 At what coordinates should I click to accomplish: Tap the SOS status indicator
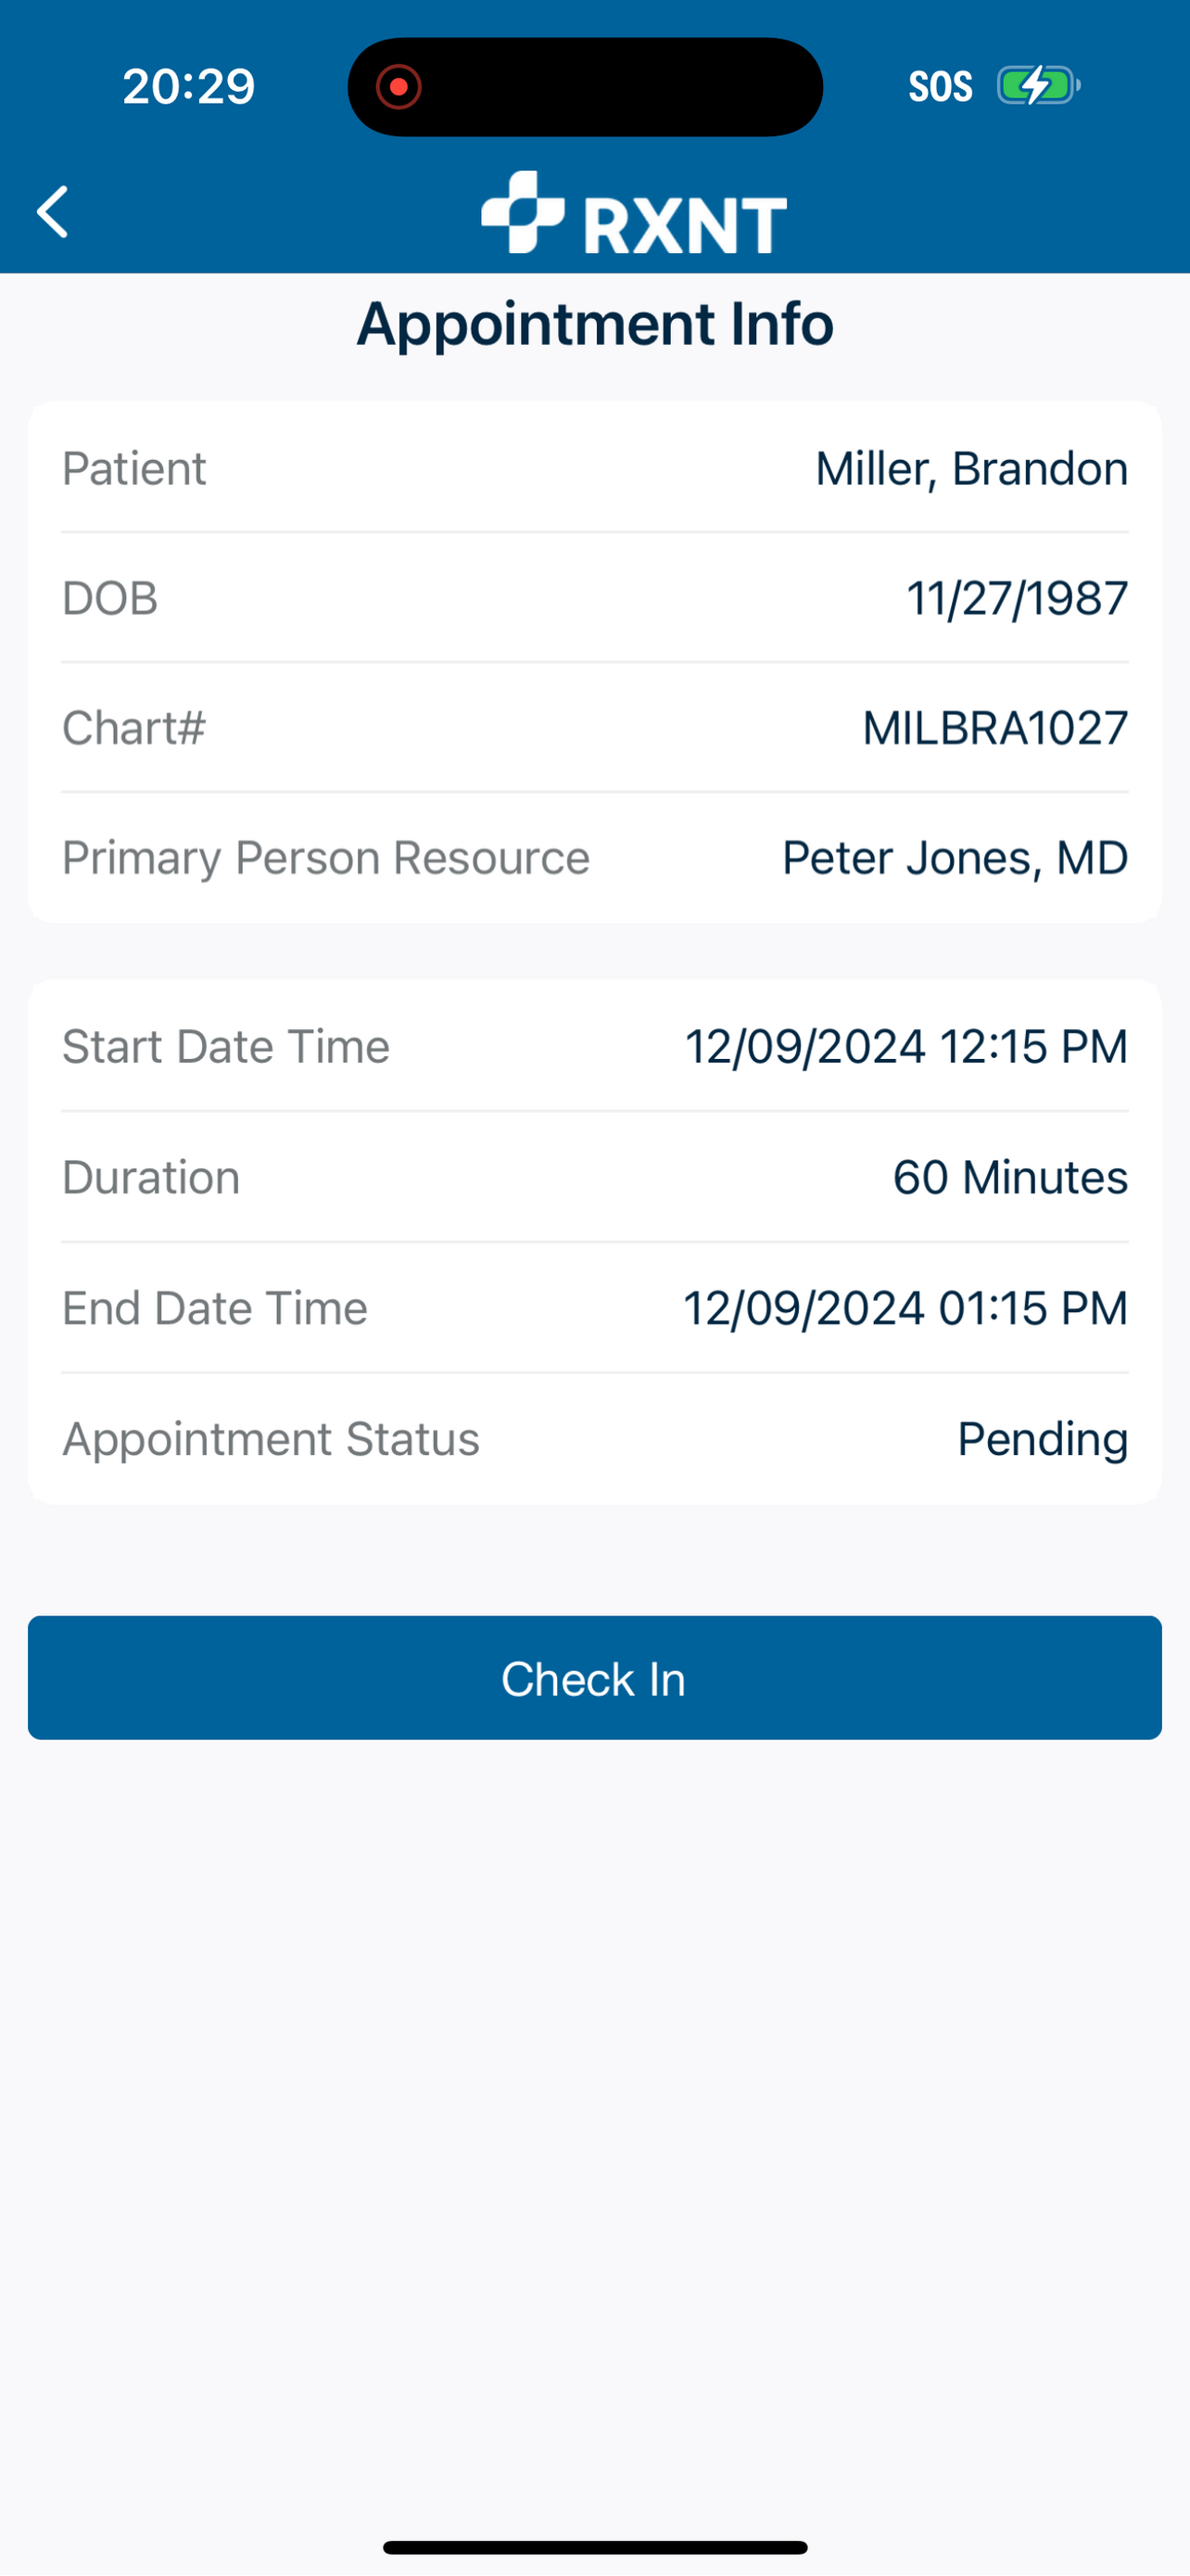click(940, 87)
